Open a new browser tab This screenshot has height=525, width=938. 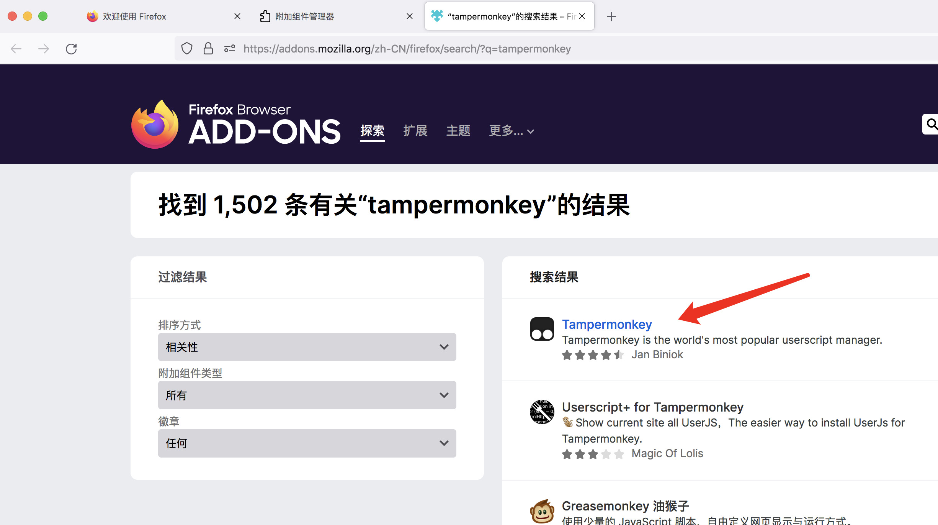pos(611,16)
